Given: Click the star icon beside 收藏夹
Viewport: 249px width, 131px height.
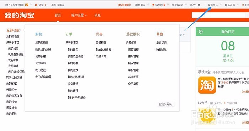Looking at the screenshot, I should [173, 5].
